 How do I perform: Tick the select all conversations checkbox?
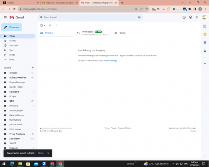pyautogui.click(x=41, y=25)
